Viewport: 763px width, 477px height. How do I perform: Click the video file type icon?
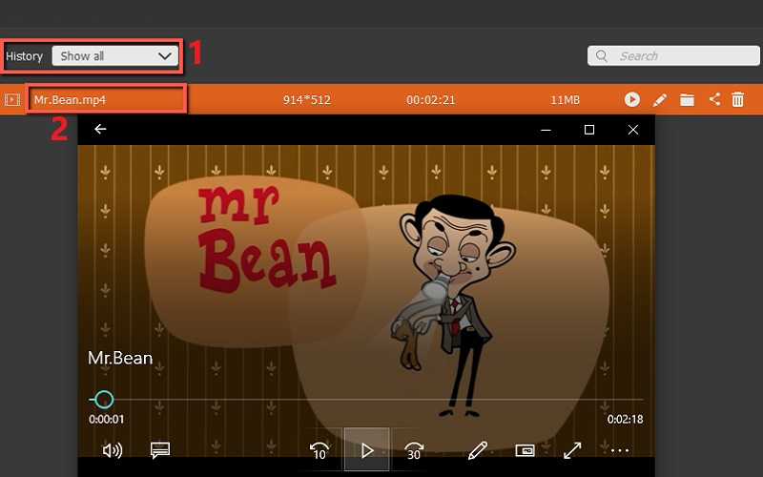tap(12, 100)
